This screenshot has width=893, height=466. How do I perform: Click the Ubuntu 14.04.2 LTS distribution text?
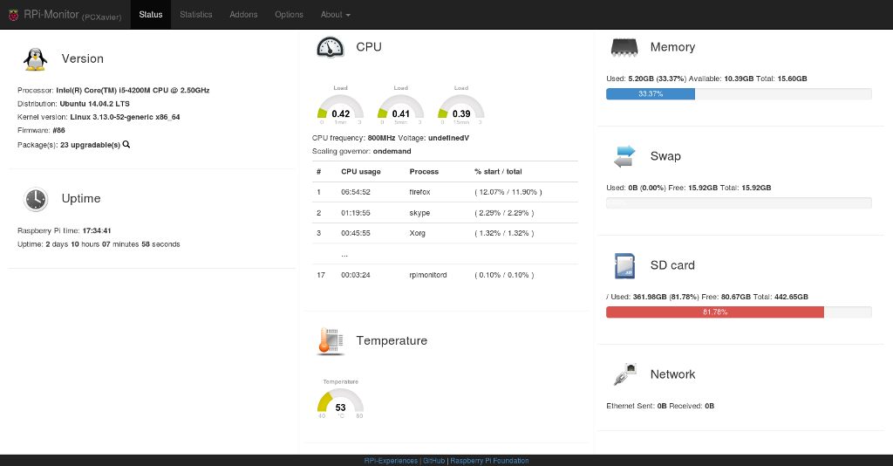point(94,104)
